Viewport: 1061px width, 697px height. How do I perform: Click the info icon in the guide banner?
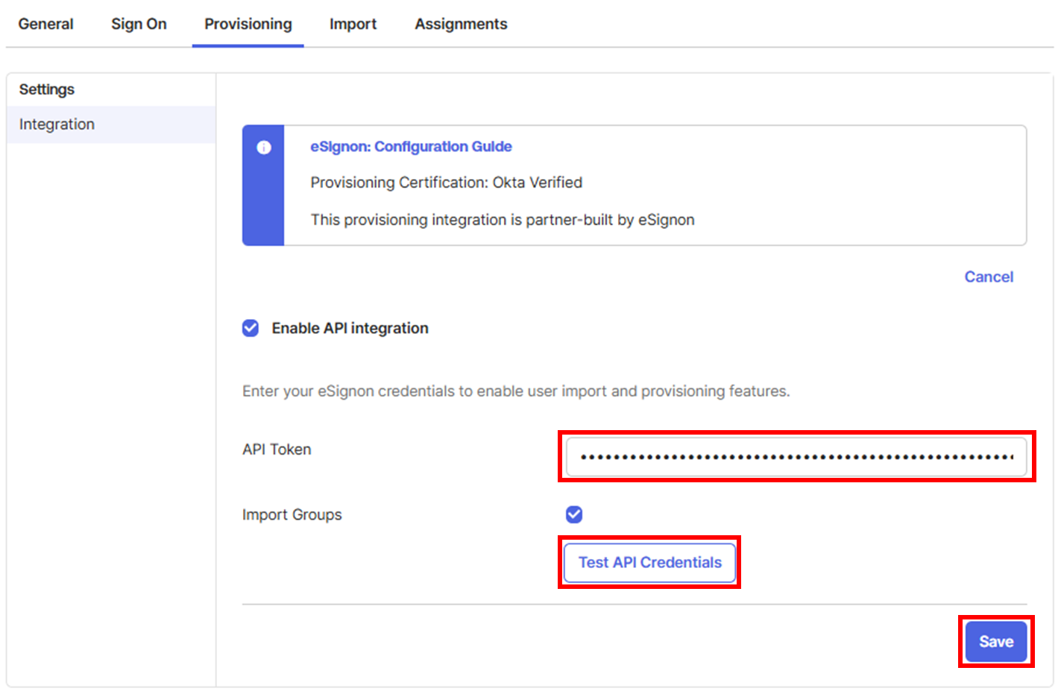tap(264, 148)
